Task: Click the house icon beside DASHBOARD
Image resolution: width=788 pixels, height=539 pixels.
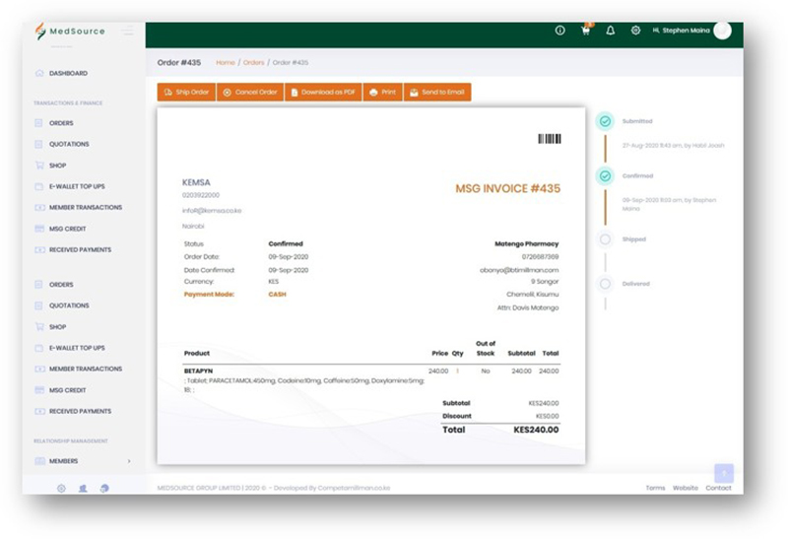Action: point(39,73)
